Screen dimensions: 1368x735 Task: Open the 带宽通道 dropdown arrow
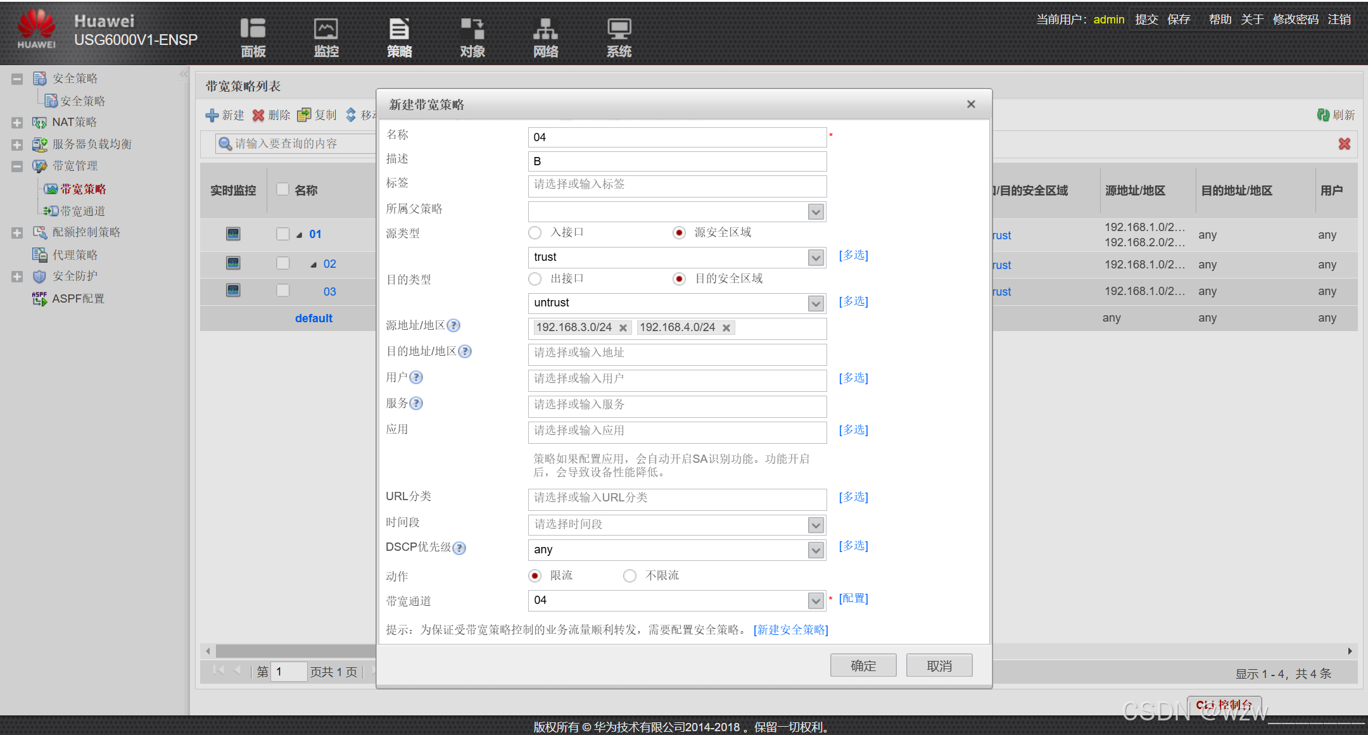[x=816, y=600]
